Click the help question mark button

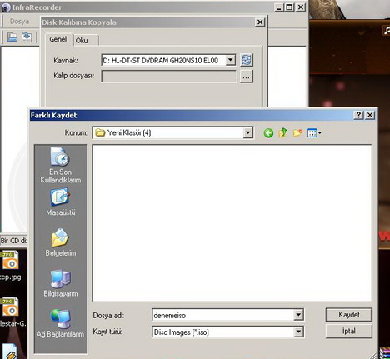tap(358, 115)
